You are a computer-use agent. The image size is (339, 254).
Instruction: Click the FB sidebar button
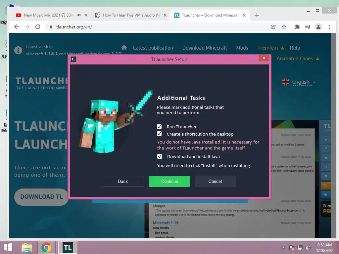point(325,194)
